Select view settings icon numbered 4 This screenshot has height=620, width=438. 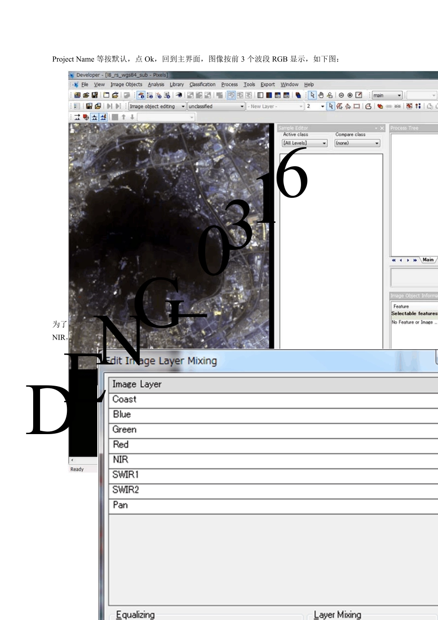click(167, 95)
